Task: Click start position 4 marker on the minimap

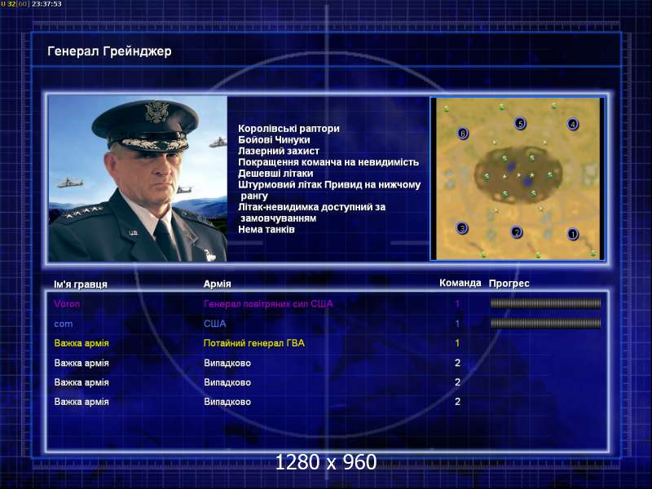Action: coord(573,124)
